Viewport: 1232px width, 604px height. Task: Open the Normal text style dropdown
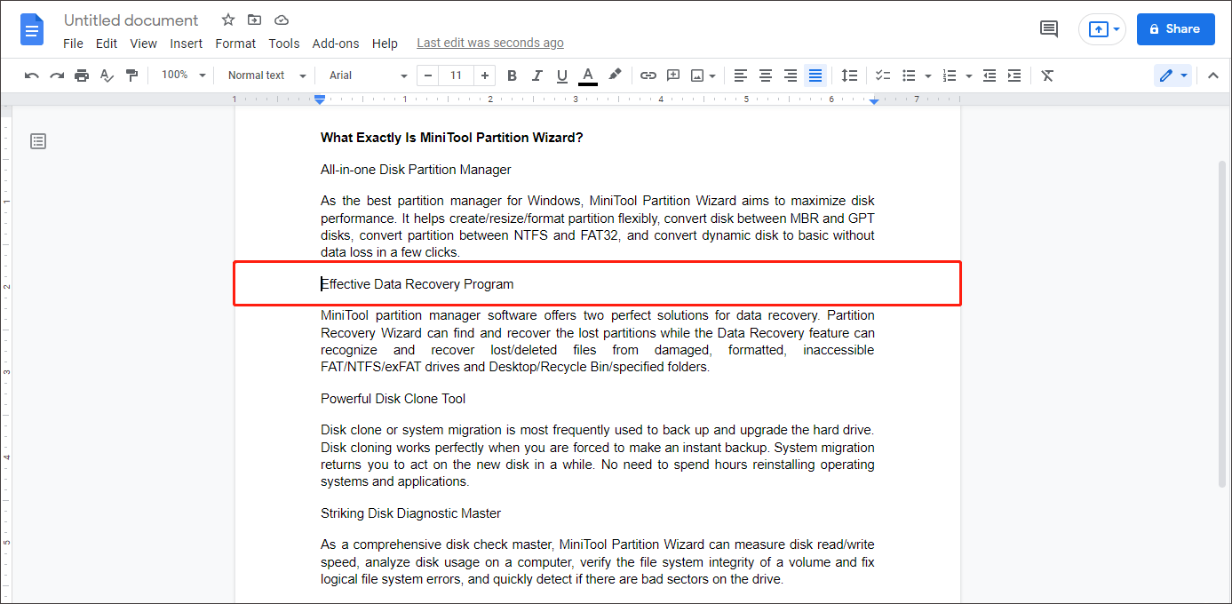[266, 75]
